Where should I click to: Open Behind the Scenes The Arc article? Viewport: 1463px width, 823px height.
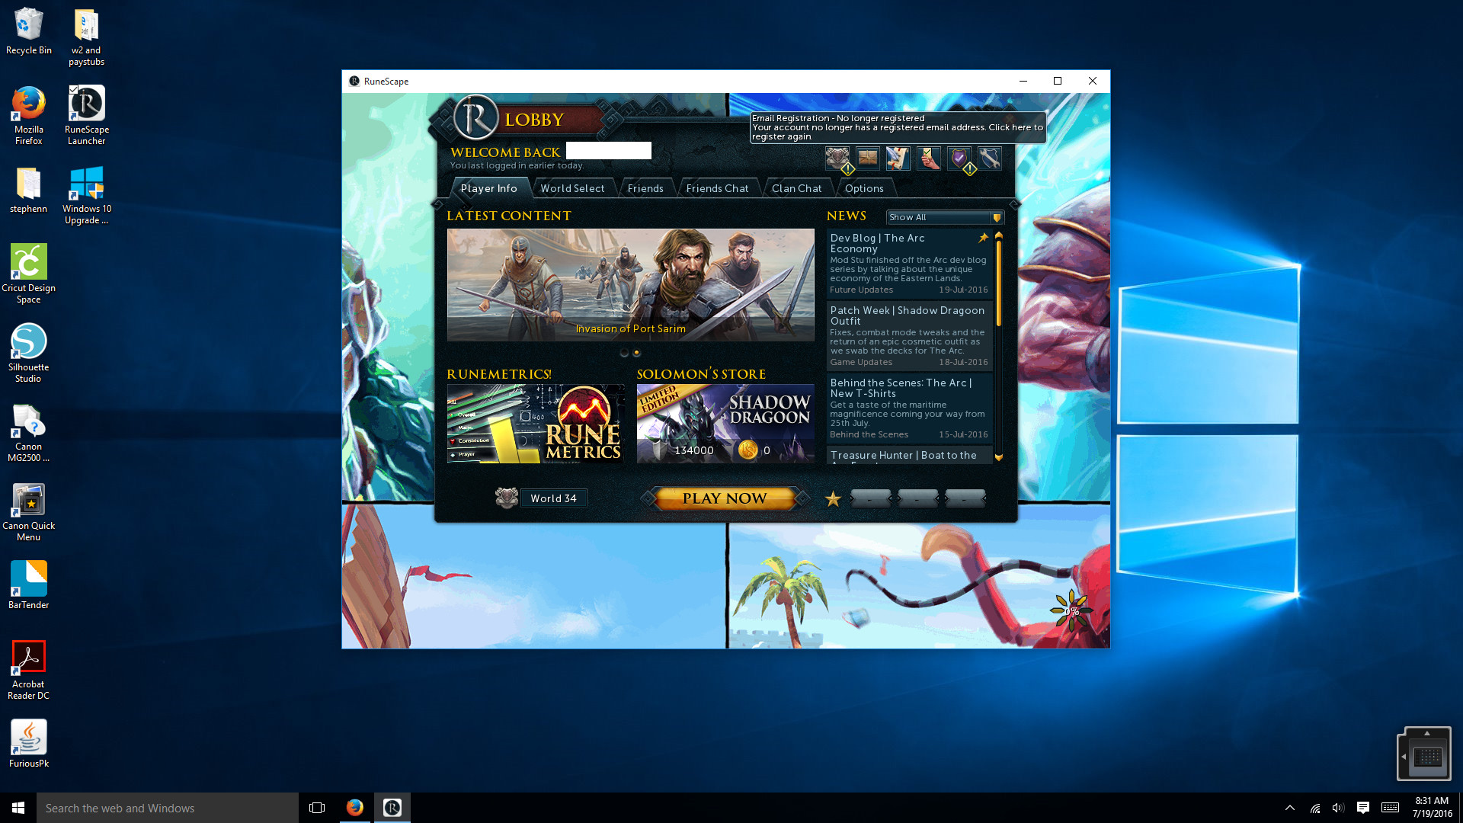coord(909,408)
